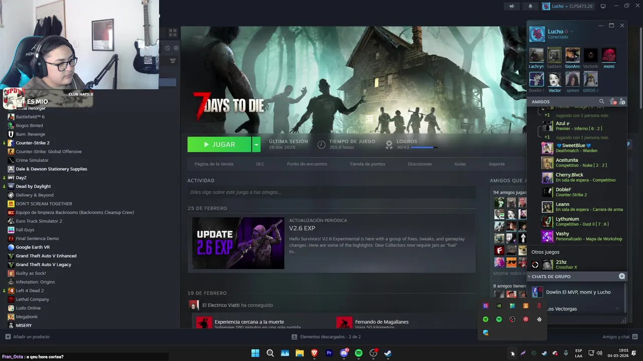The width and height of the screenshot is (643, 361).
Task: Click the playtime clock icon
Action: click(321, 144)
